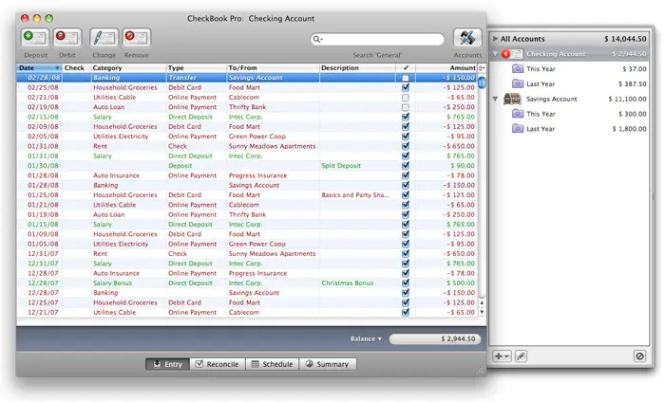Screen dimensions: 665x402
Task: Open the search magnifier options
Action: pyautogui.click(x=317, y=40)
